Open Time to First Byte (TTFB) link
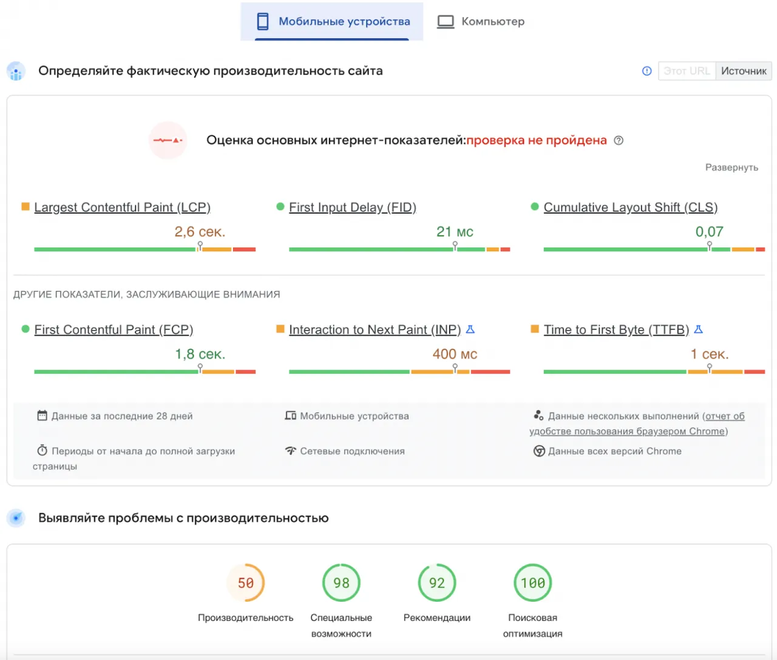 (616, 330)
